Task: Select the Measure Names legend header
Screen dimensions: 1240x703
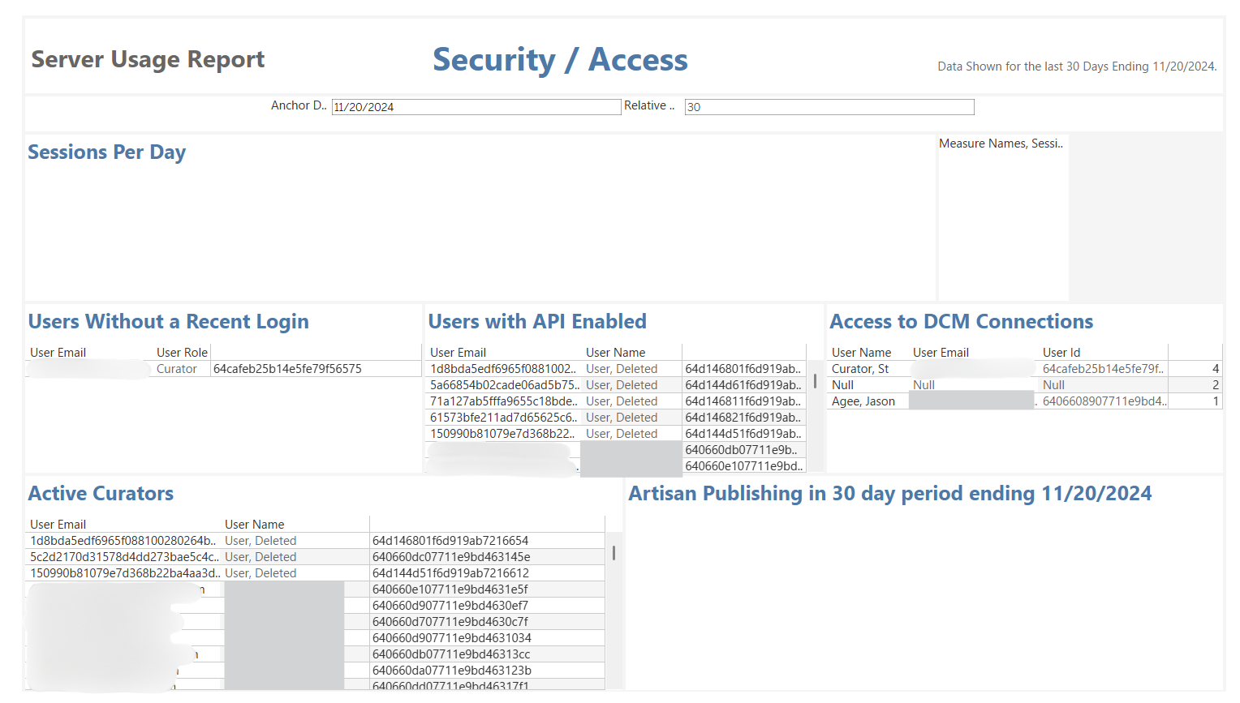Action: 1002,144
